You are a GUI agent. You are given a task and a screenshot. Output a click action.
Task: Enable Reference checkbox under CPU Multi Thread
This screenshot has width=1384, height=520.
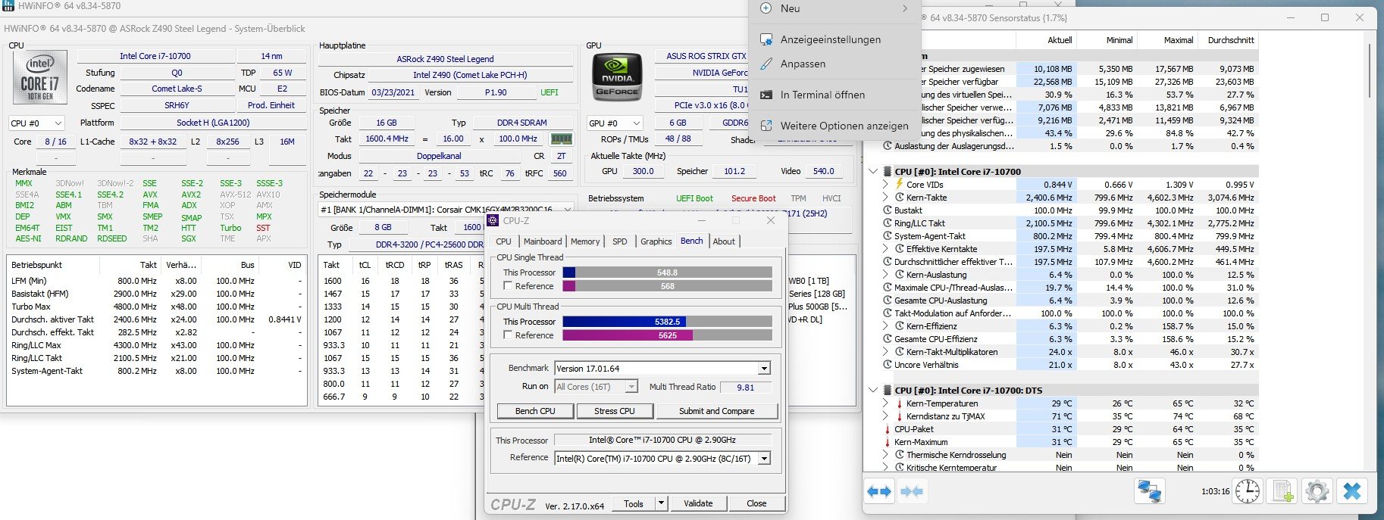[509, 335]
